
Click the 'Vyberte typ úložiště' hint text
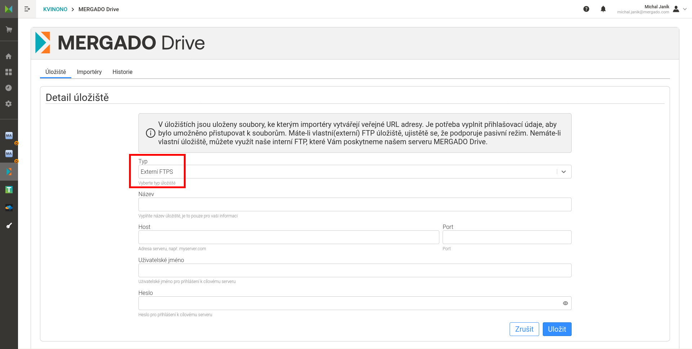pyautogui.click(x=157, y=183)
